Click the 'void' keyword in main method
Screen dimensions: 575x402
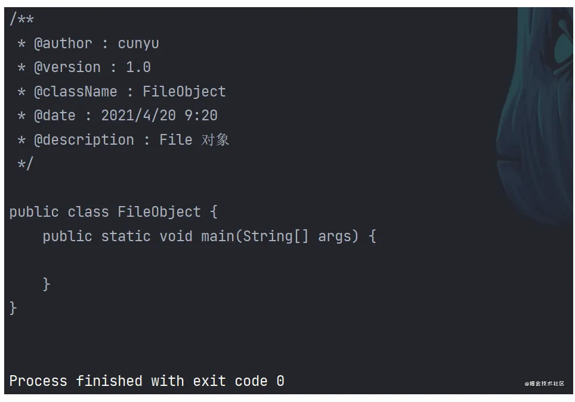[176, 236]
